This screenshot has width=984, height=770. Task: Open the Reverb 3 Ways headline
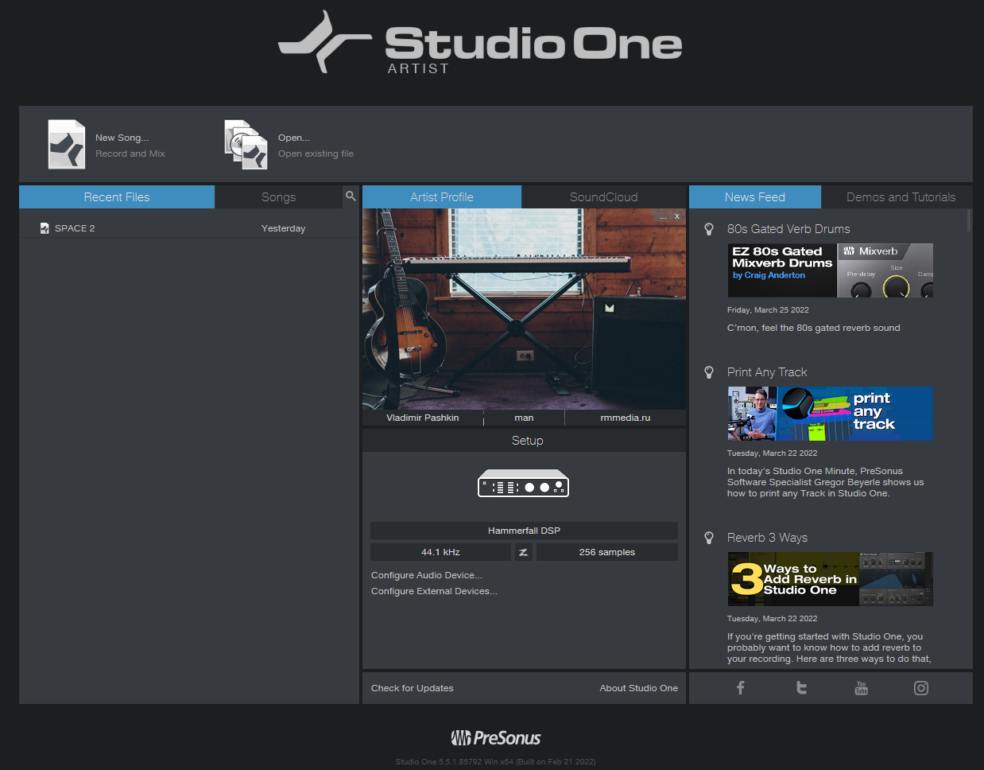click(767, 538)
